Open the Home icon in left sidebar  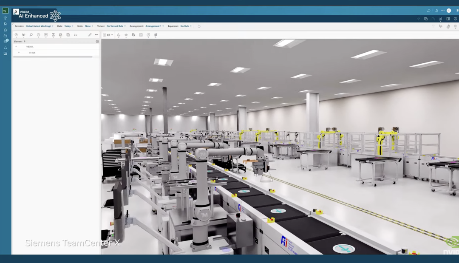point(5,24)
